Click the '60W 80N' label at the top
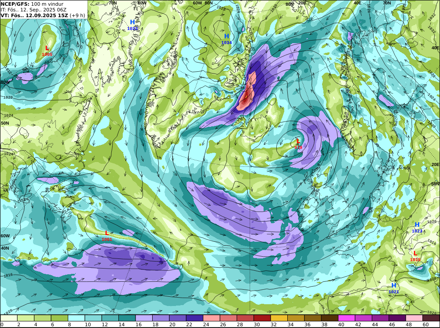The width and height of the screenshot is (440, 328). [x=202, y=3]
